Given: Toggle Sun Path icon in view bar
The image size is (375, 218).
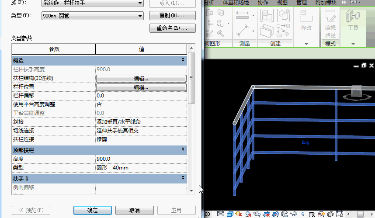Looking at the screenshot, I should tap(239, 214).
